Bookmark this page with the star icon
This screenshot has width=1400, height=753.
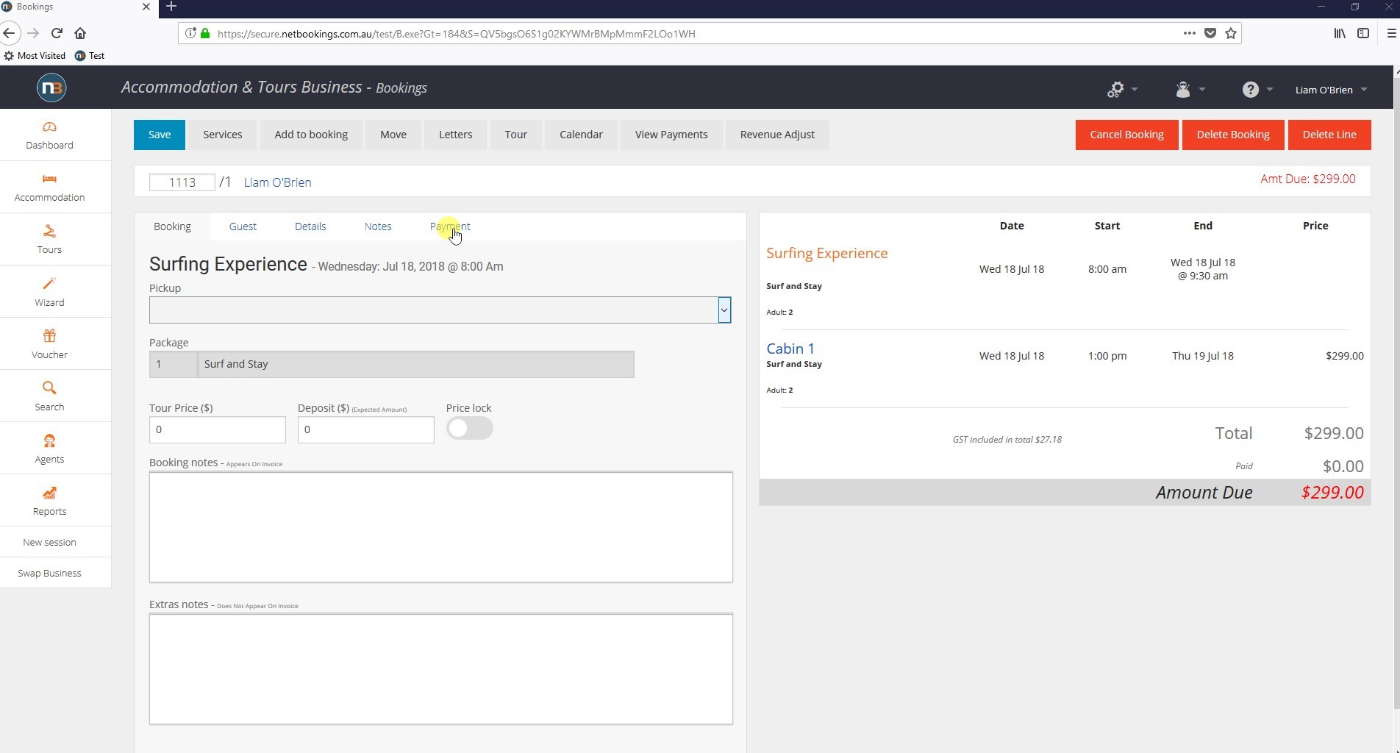tap(1231, 33)
